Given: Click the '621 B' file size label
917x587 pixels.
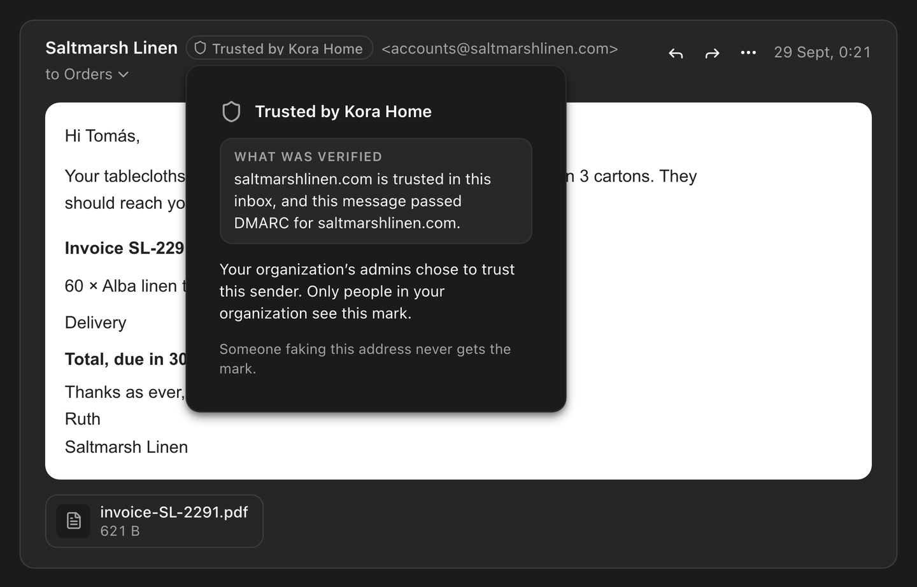Looking at the screenshot, I should coord(120,531).
